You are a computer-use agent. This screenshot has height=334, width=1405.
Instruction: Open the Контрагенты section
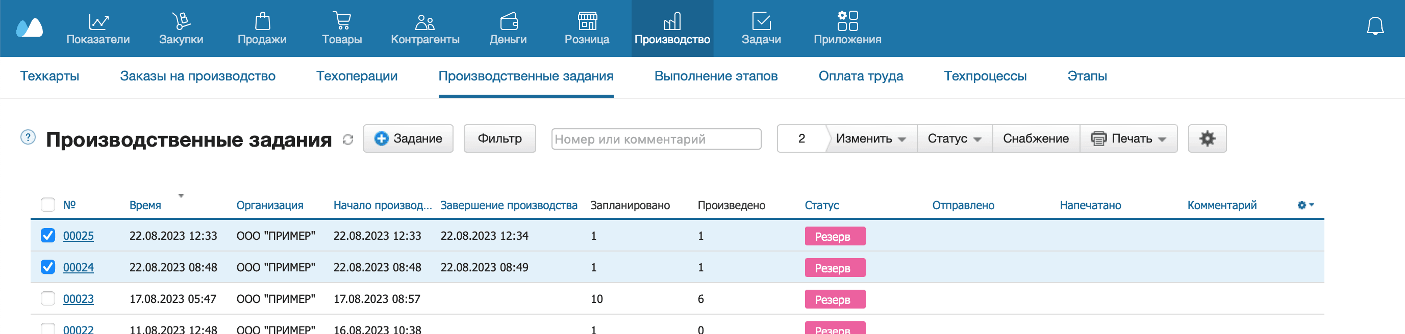tap(425, 29)
